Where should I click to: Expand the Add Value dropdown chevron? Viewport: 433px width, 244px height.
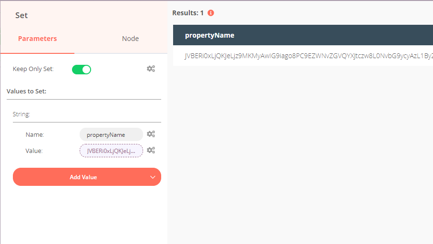pos(153,177)
